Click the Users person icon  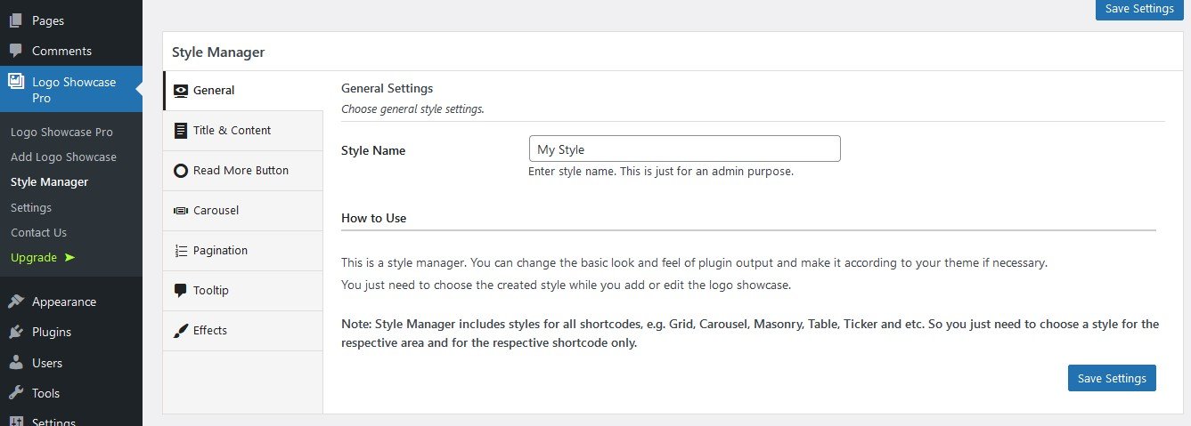click(16, 363)
